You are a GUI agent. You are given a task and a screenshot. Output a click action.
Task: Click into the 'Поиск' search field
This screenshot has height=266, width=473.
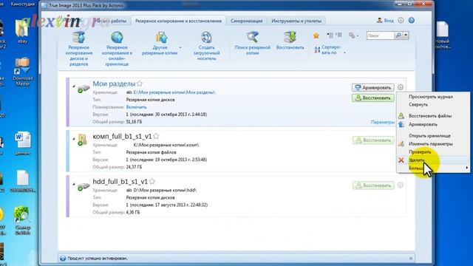click(380, 35)
